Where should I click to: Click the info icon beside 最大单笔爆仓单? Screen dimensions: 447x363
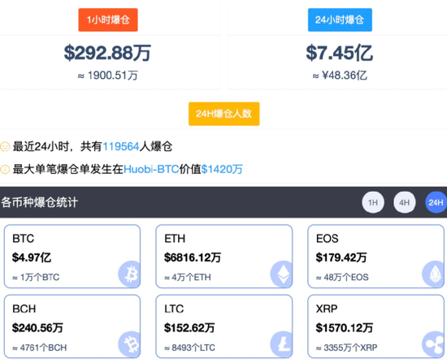point(5,169)
